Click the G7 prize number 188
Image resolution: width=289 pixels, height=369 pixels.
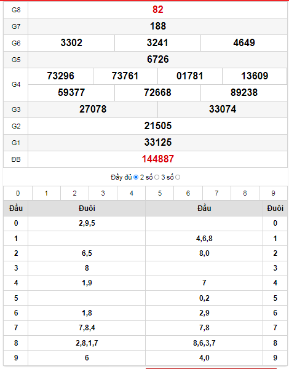[x=158, y=26]
